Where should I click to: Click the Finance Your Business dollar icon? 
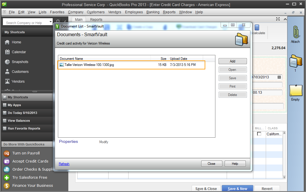(x=7, y=186)
